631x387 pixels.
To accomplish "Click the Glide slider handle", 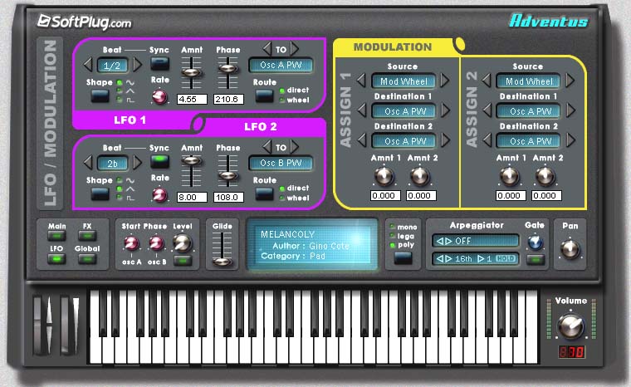I will [x=222, y=262].
